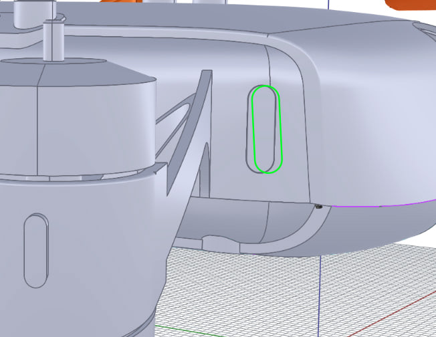Click the orange part in top-right corner

(x=411, y=5)
